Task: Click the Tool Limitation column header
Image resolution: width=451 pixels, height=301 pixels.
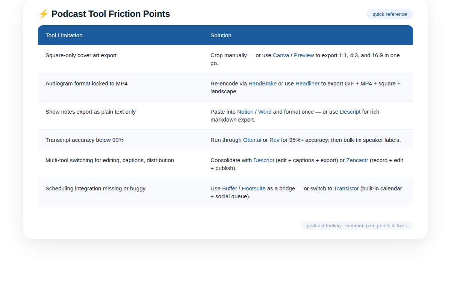Action: coord(120,35)
